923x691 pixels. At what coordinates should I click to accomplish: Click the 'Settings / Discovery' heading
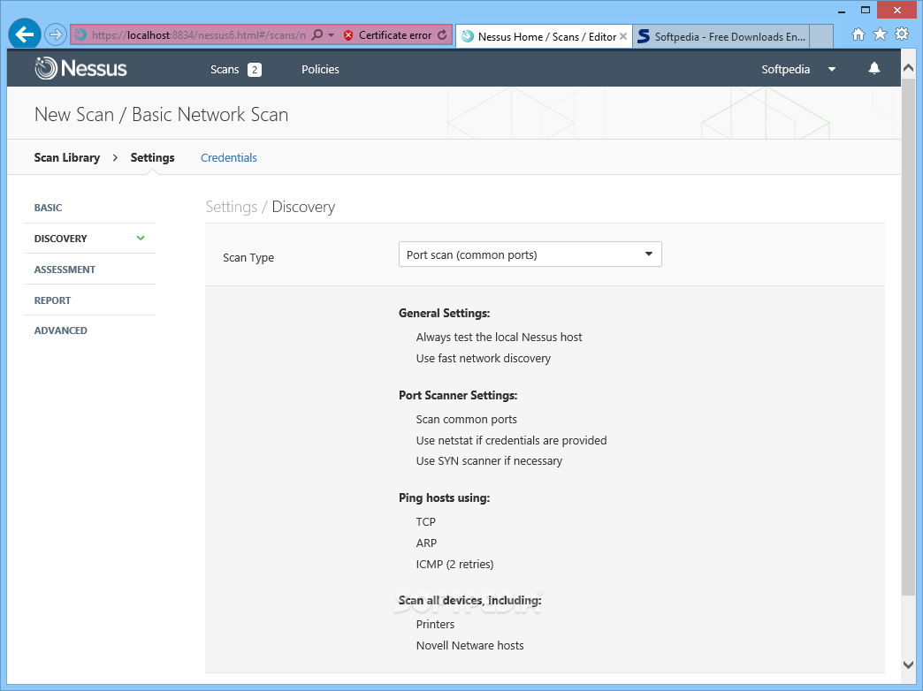(x=271, y=207)
